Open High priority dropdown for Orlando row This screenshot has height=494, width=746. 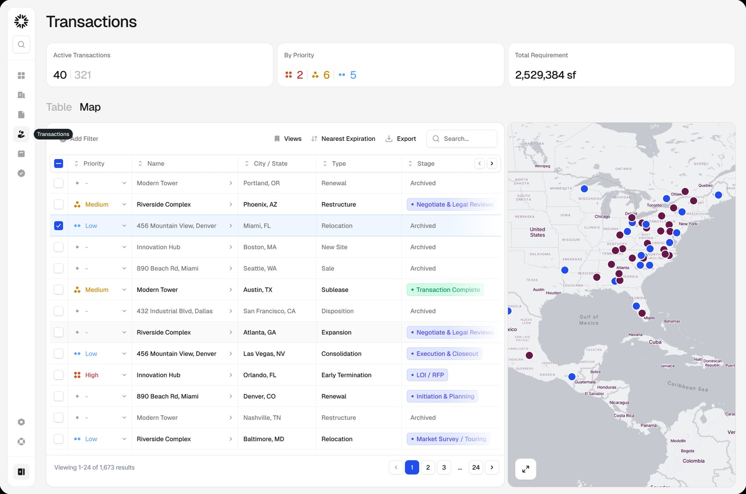pos(124,375)
